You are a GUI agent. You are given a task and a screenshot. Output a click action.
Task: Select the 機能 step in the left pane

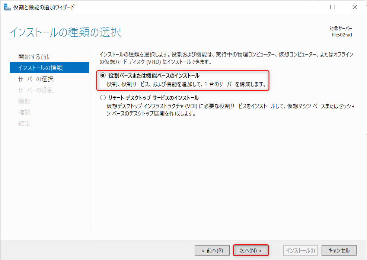click(x=24, y=101)
